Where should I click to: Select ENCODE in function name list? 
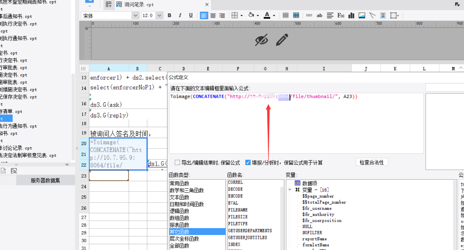(236, 196)
